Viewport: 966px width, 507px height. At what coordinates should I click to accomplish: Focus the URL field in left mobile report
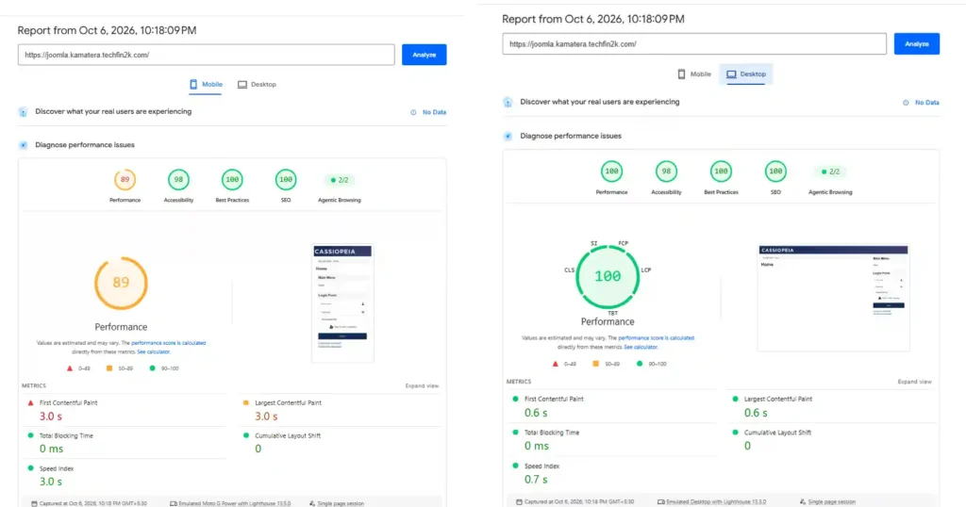(x=207, y=55)
